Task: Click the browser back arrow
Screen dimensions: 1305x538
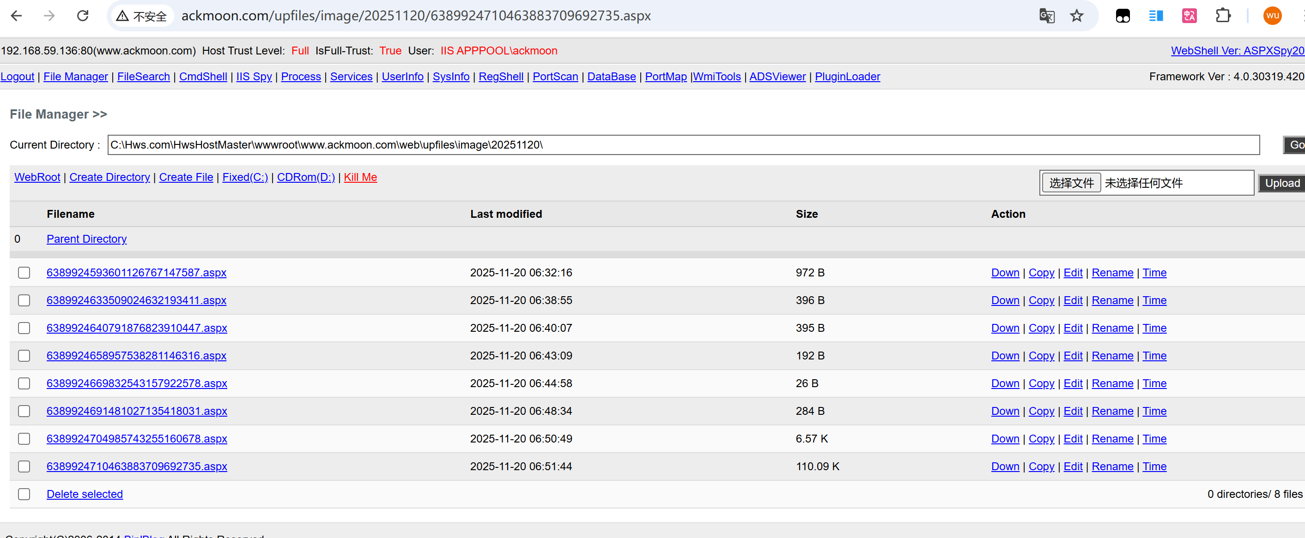Action: (x=16, y=16)
